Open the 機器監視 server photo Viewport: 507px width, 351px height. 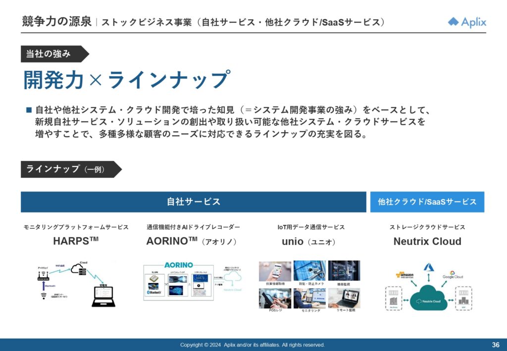click(x=344, y=271)
